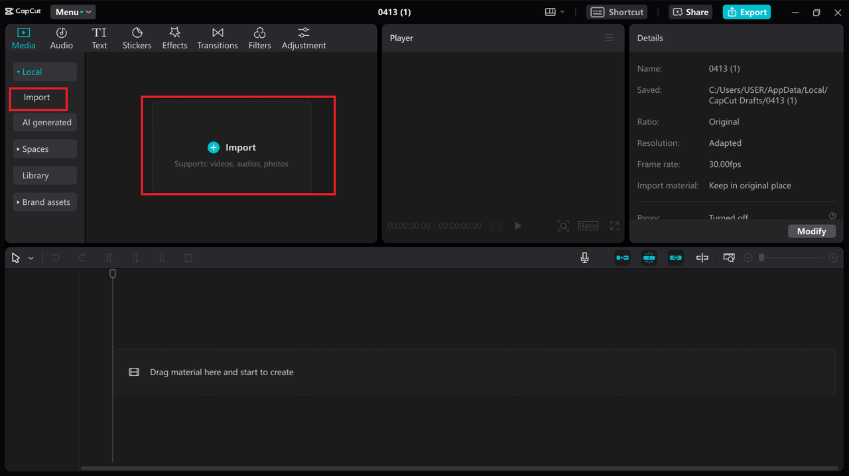Viewport: 849px width, 476px height.
Task: Open the Filters tab
Action: [x=260, y=38]
